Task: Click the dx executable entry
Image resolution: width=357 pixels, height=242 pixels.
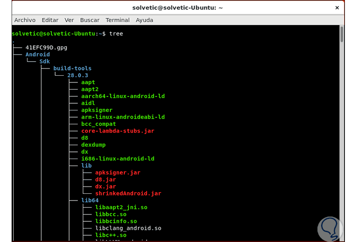Action: (x=85, y=152)
